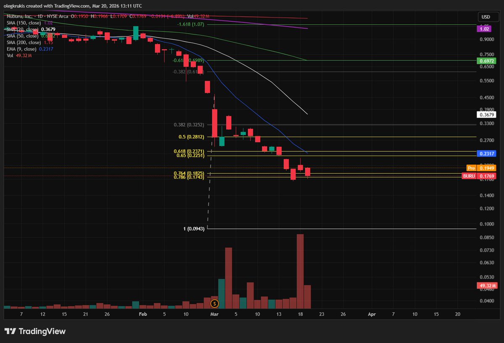
Task: Select the SMA (50, close) indicator legend
Action: (x=31, y=36)
